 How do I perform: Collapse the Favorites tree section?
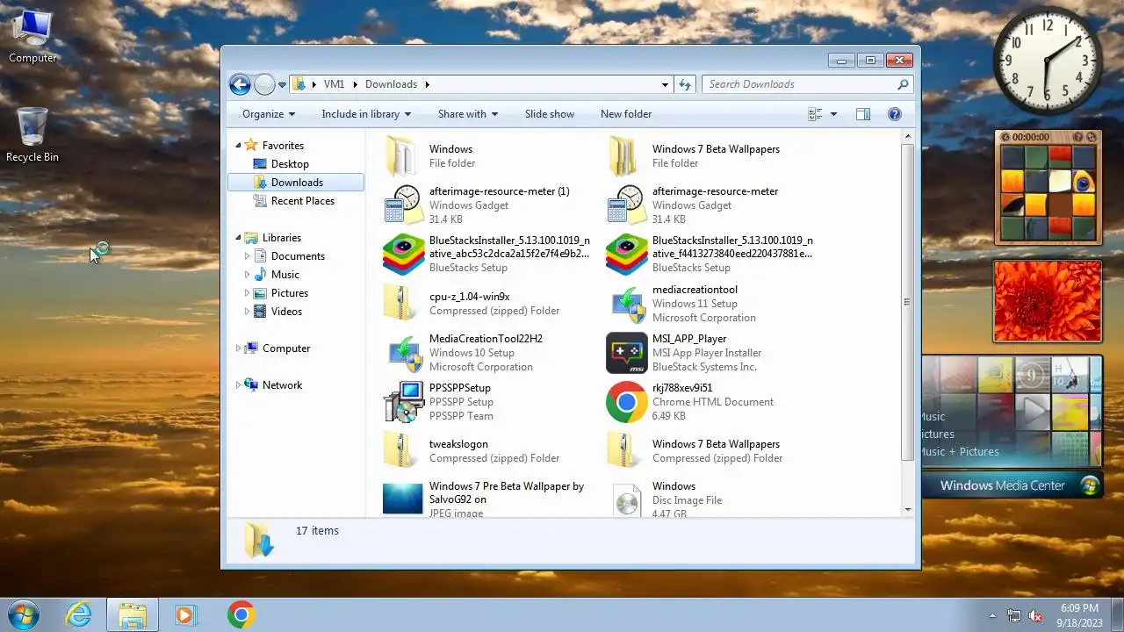[x=238, y=146]
